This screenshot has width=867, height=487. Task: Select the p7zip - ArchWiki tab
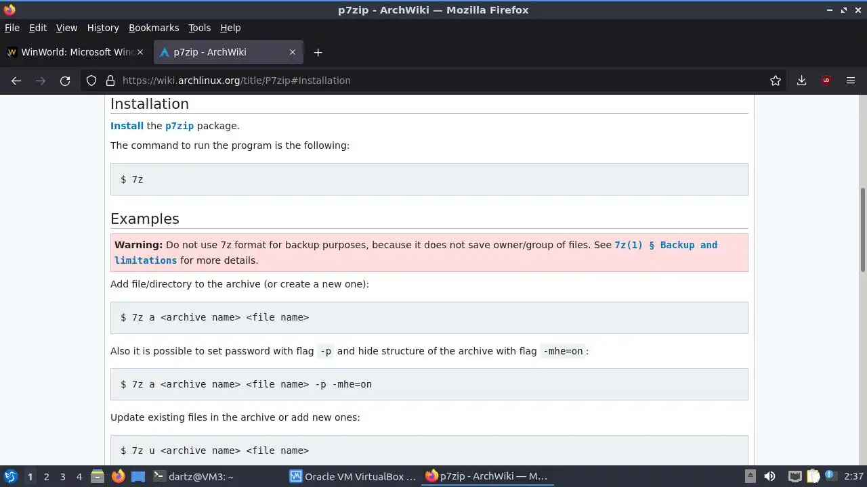pyautogui.click(x=228, y=52)
